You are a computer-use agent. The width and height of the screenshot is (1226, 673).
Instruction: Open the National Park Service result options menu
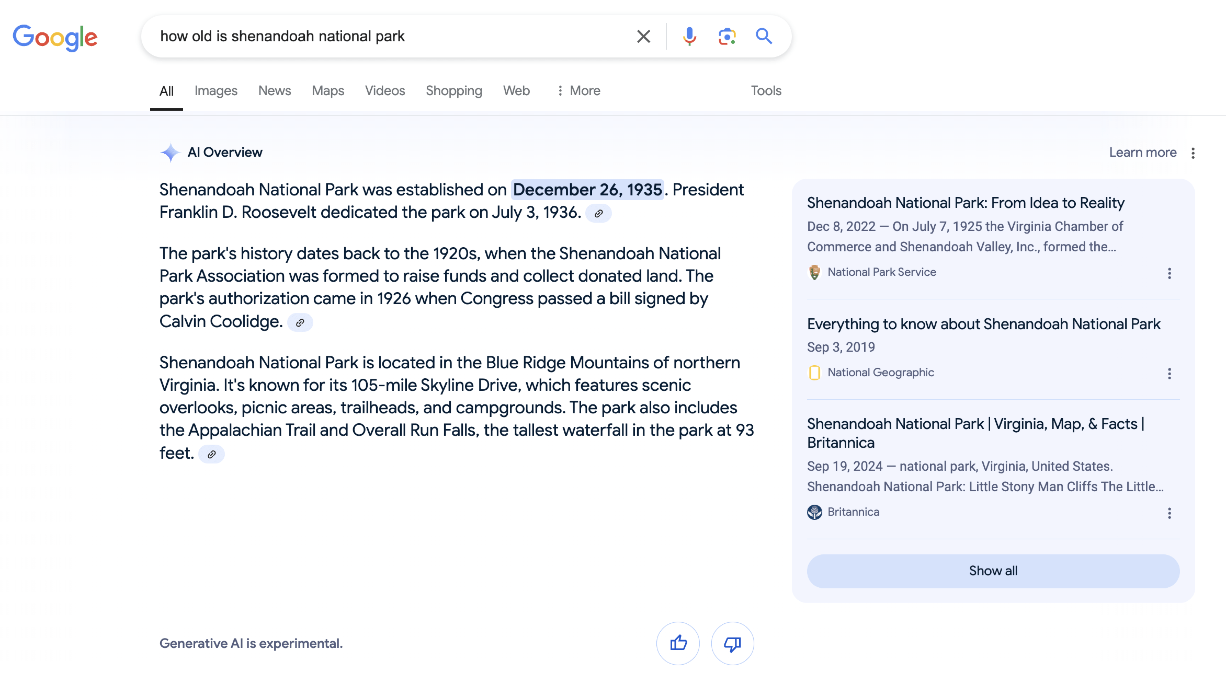(1169, 273)
